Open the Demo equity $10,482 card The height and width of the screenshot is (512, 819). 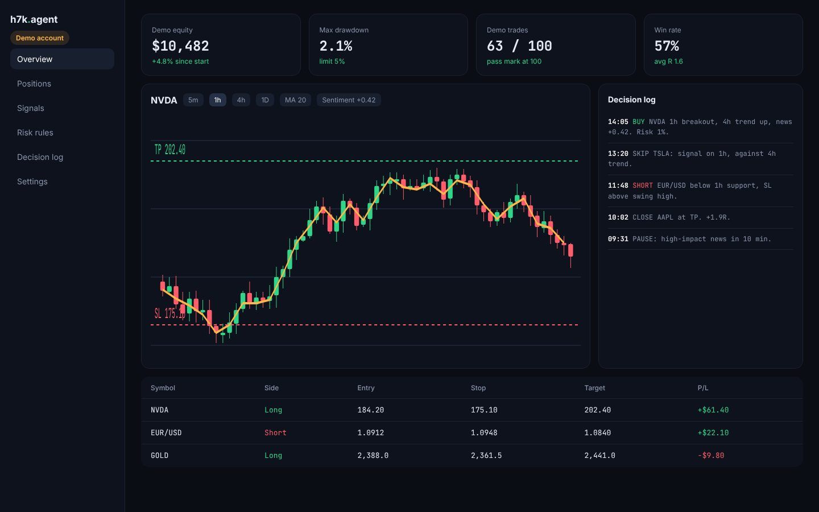point(221,45)
